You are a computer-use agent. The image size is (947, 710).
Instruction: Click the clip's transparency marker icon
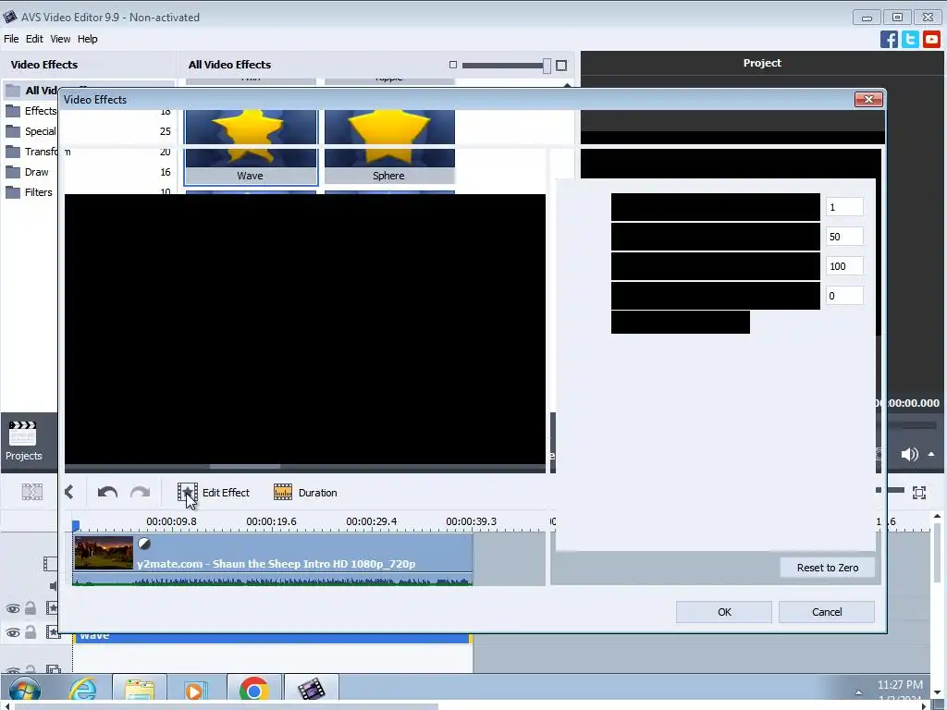143,544
